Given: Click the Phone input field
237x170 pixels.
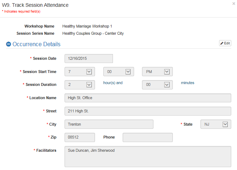Looking at the screenshot, I should 148,137.
